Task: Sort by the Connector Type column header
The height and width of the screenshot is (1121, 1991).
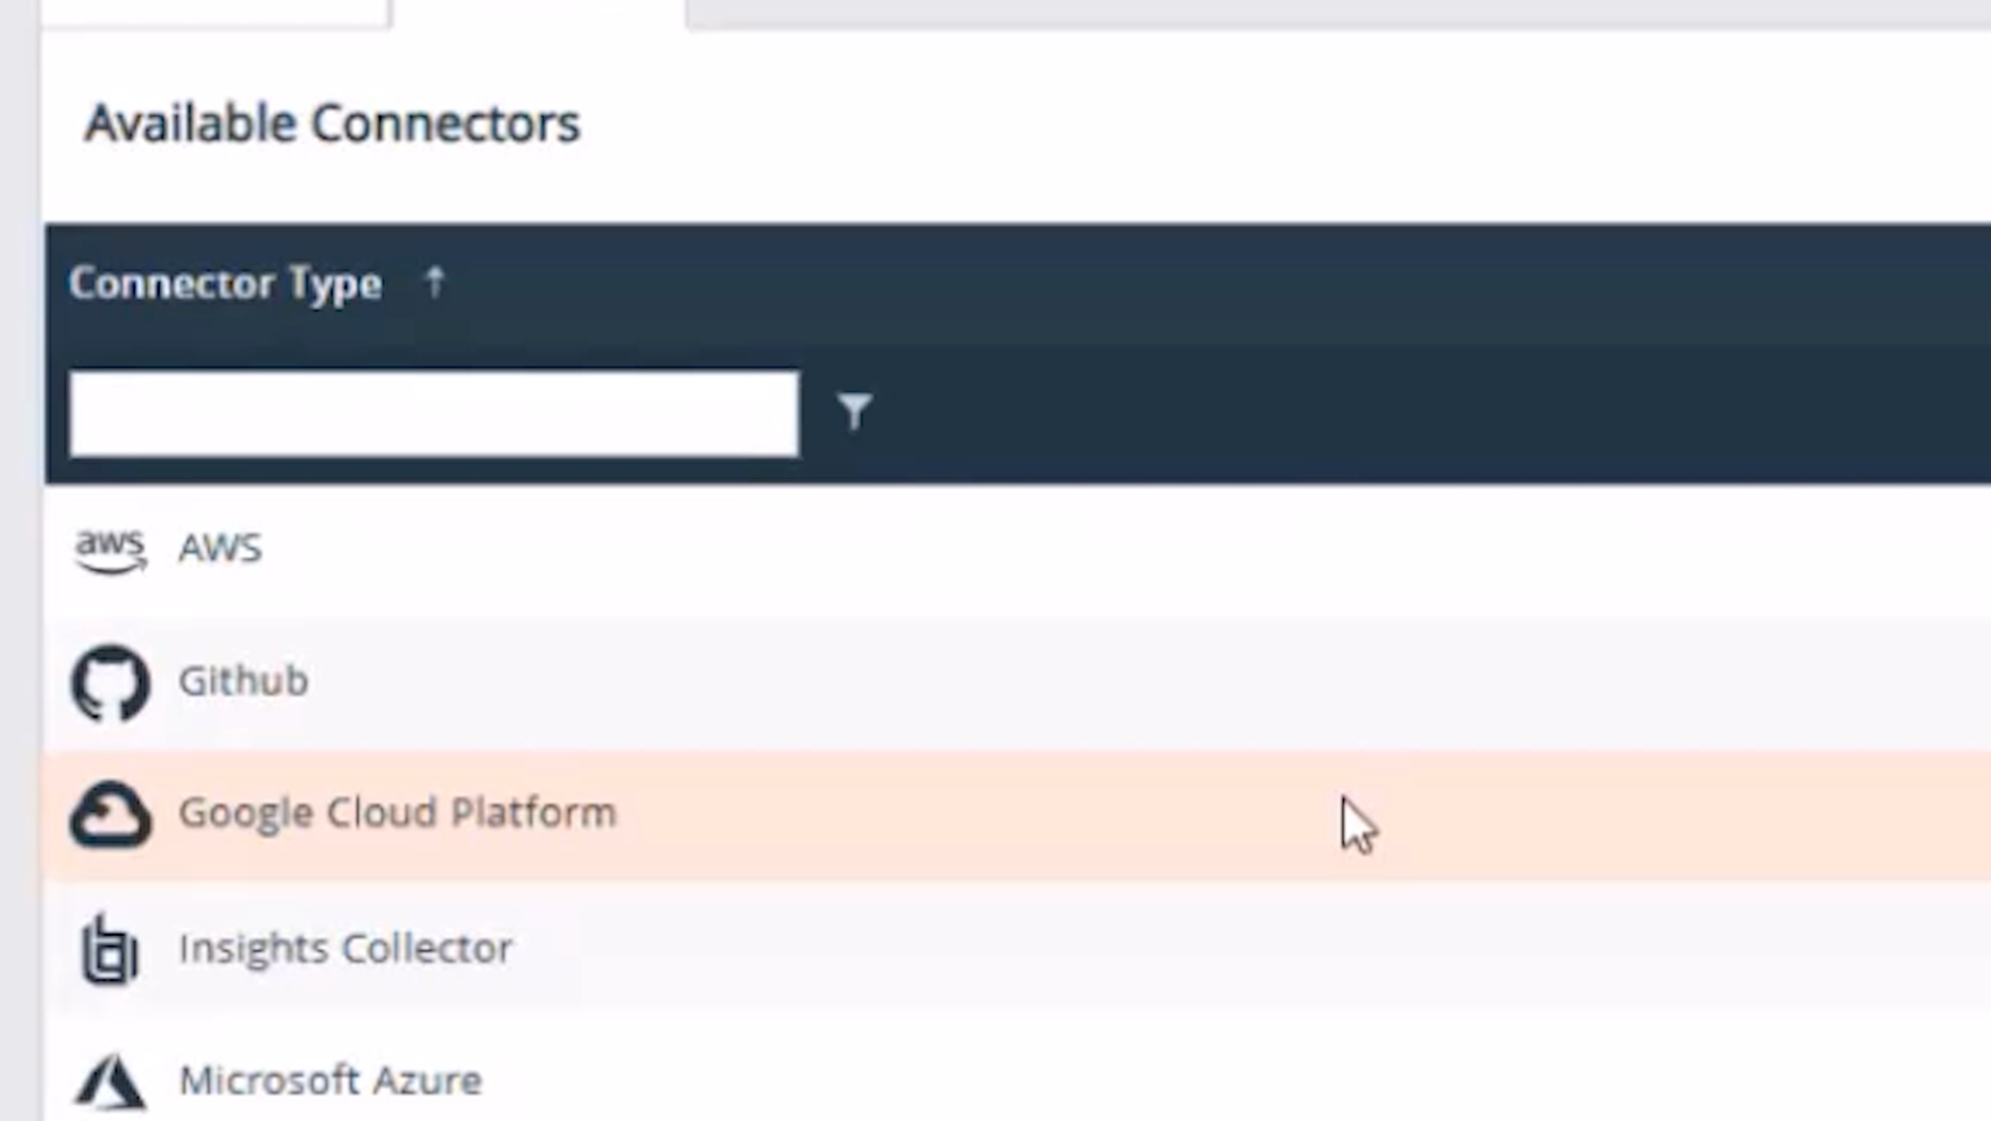Action: 225,283
